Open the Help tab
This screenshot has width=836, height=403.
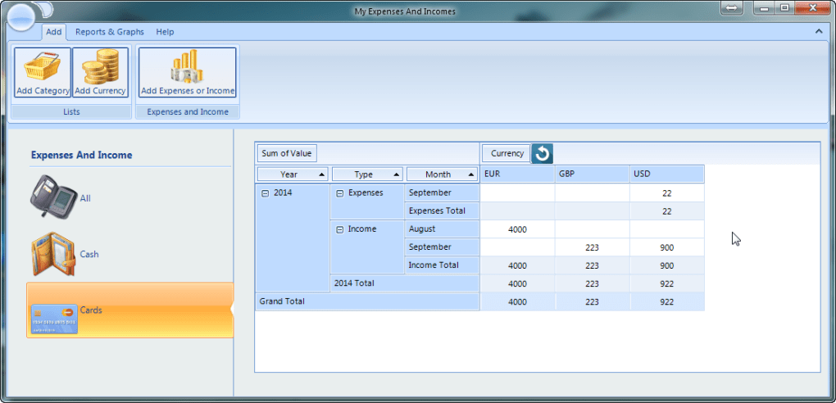[165, 32]
